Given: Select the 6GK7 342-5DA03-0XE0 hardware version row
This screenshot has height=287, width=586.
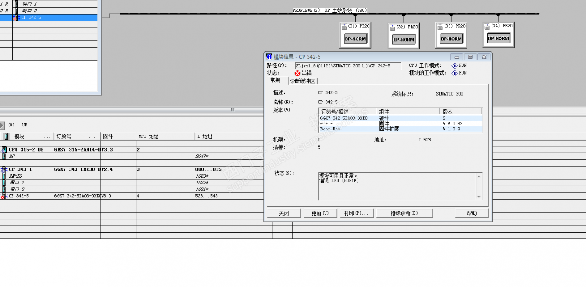Looking at the screenshot, I should click(x=401, y=118).
